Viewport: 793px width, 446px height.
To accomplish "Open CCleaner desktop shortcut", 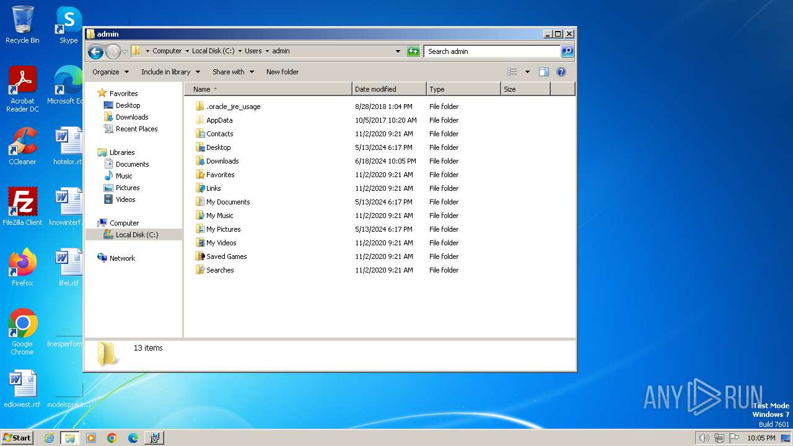I will coord(22,146).
